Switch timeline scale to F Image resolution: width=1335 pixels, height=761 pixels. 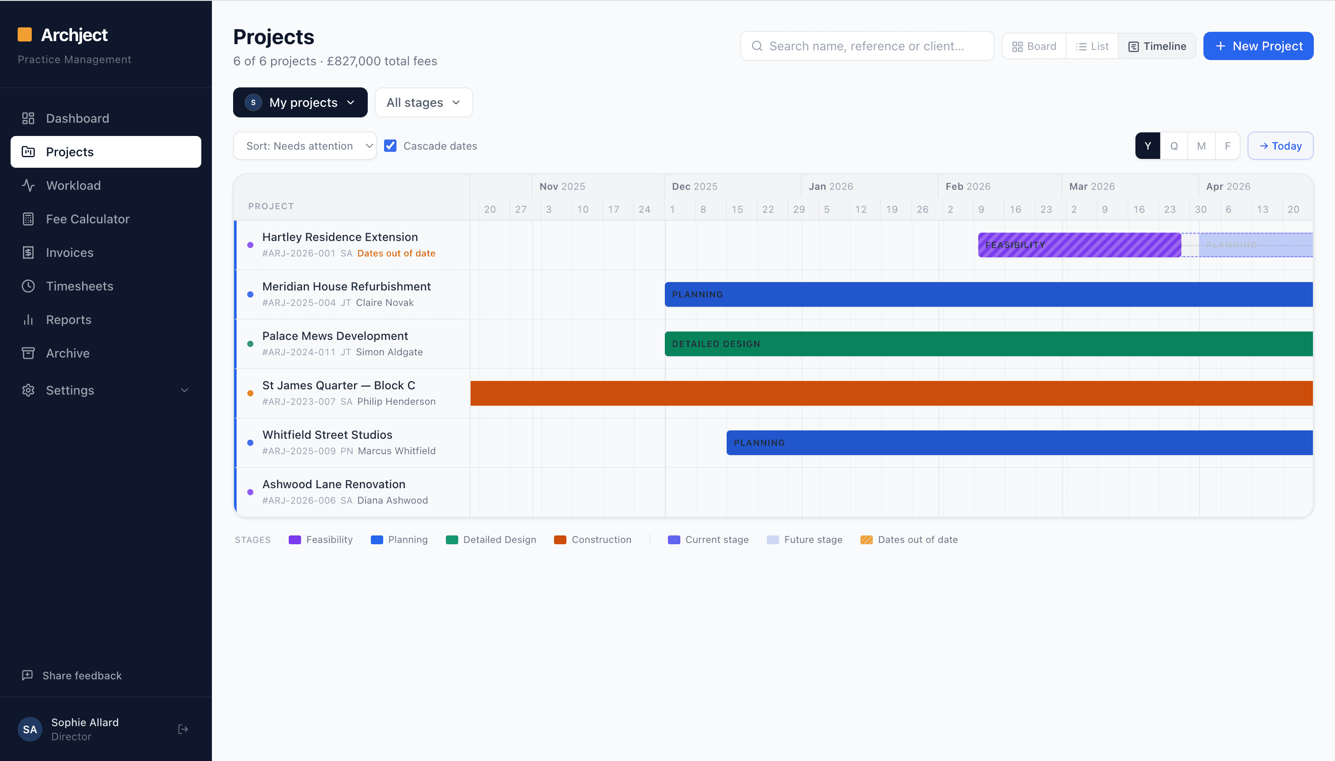click(1227, 146)
